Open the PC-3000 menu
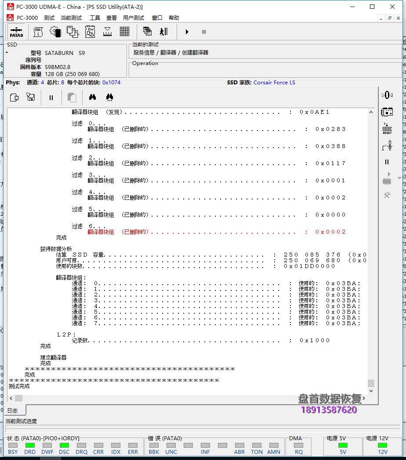The width and height of the screenshot is (406, 460). point(27,18)
